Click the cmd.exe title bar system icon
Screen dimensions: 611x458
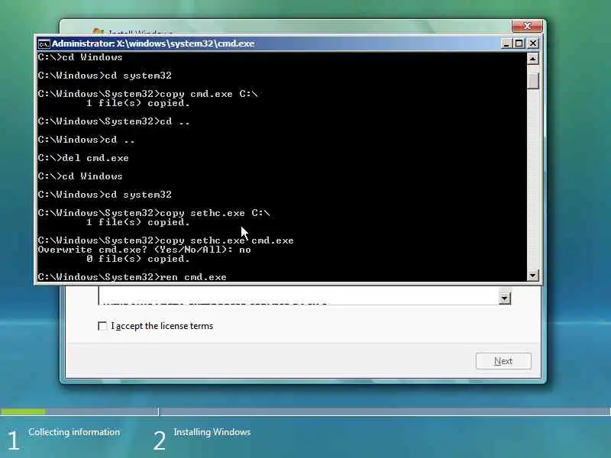(x=44, y=44)
